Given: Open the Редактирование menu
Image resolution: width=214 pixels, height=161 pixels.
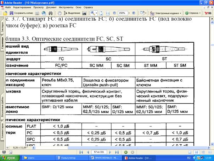Looking at the screenshot, I should [22, 7].
